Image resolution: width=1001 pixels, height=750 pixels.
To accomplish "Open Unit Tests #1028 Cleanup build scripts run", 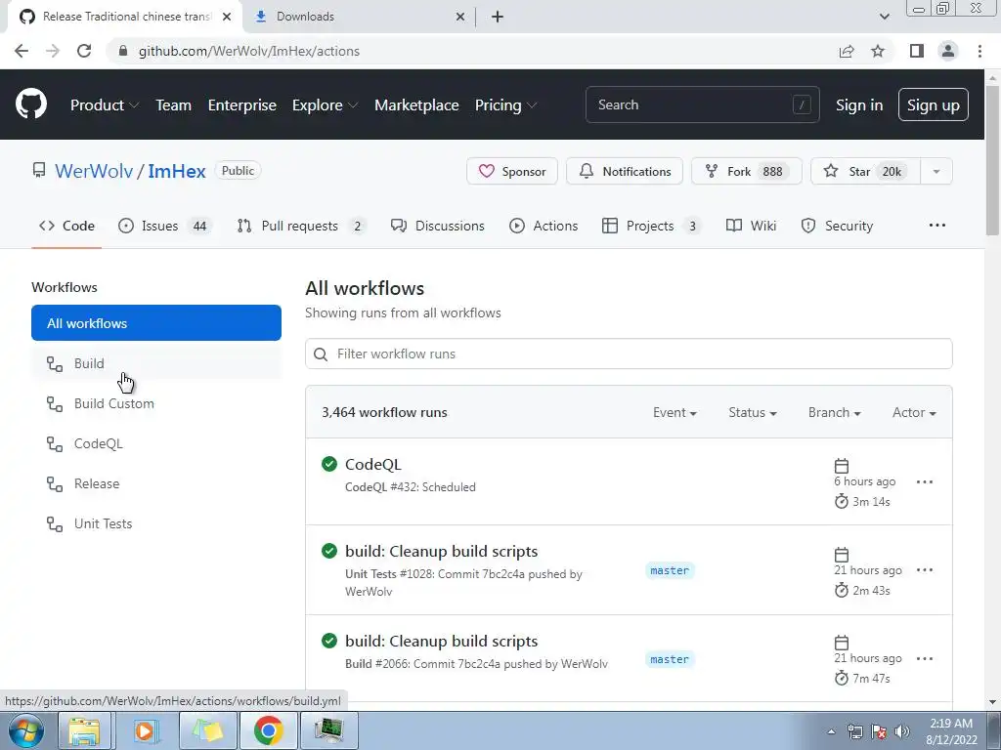I will point(441,551).
